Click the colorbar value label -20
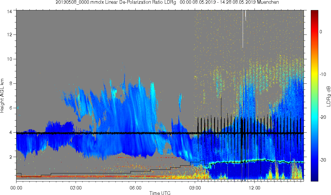The width and height of the screenshot is (331, 195). tap(323, 117)
